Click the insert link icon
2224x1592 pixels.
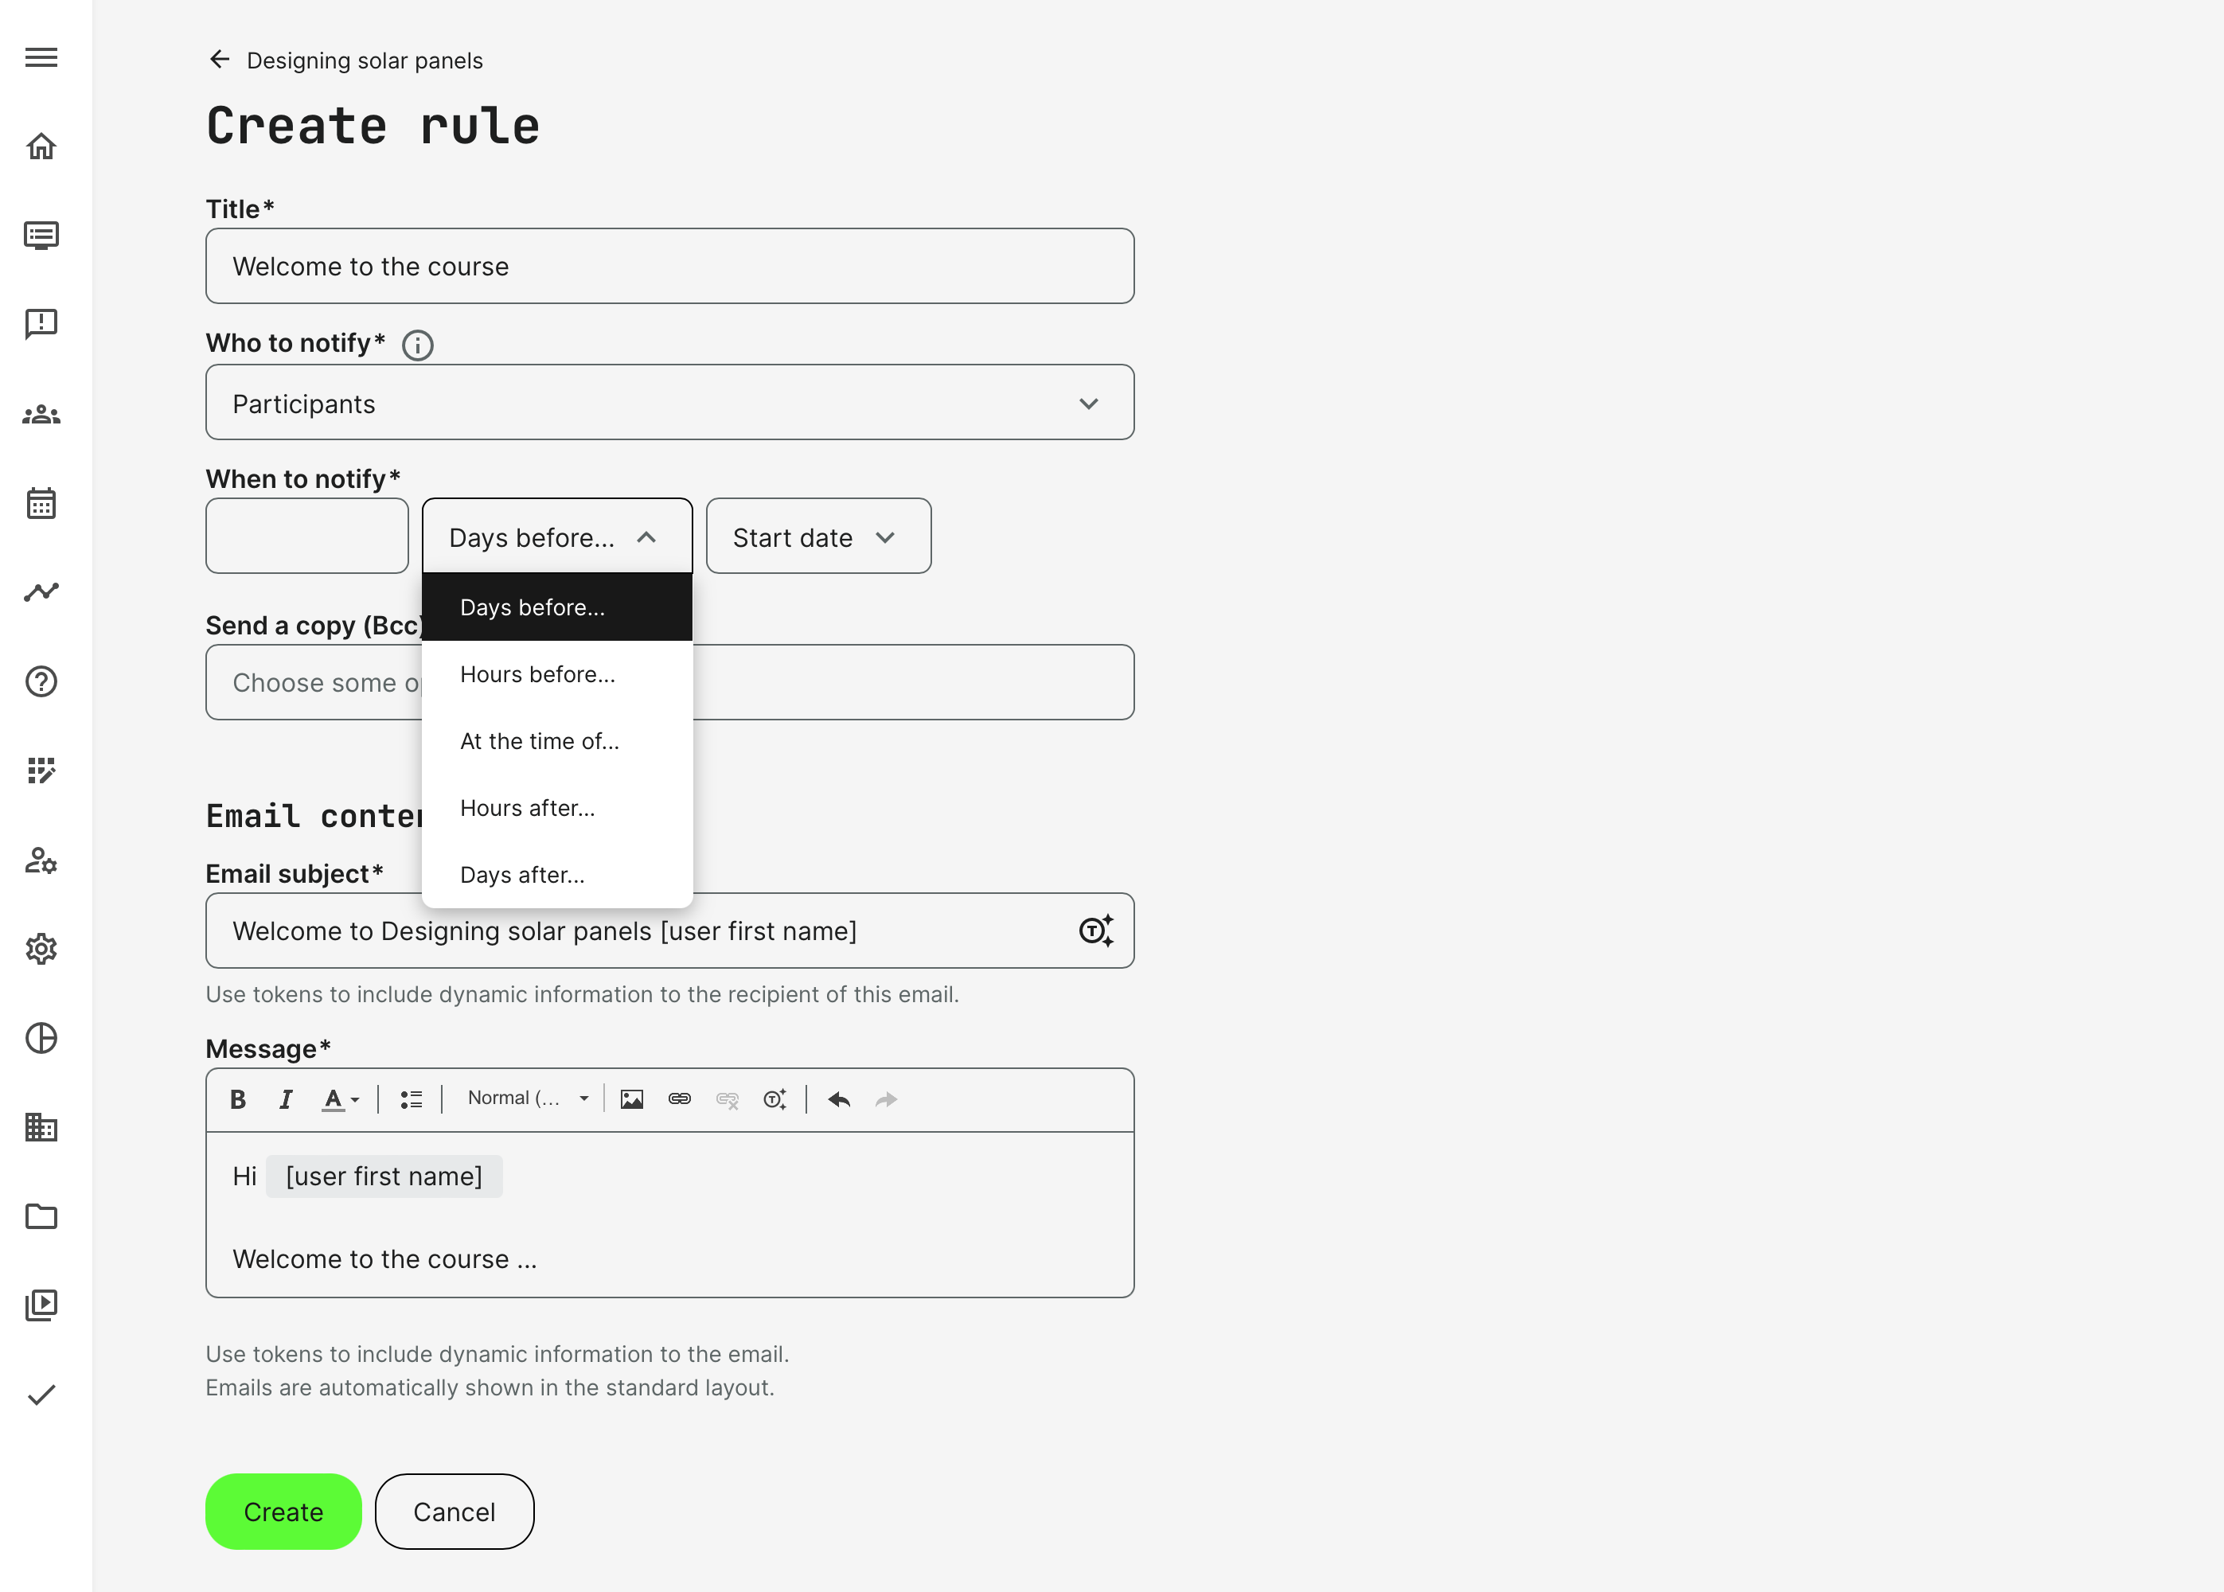tap(679, 1099)
